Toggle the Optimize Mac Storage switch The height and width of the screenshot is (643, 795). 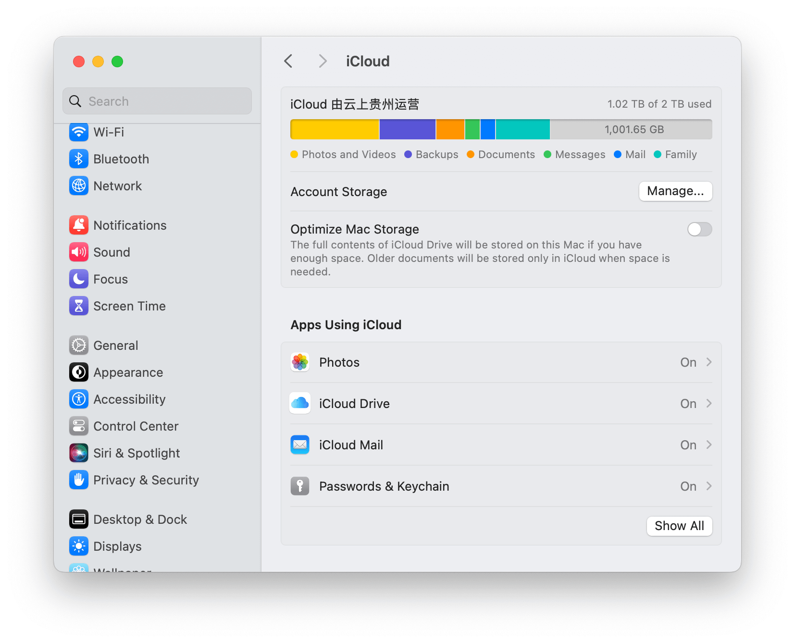tap(699, 229)
